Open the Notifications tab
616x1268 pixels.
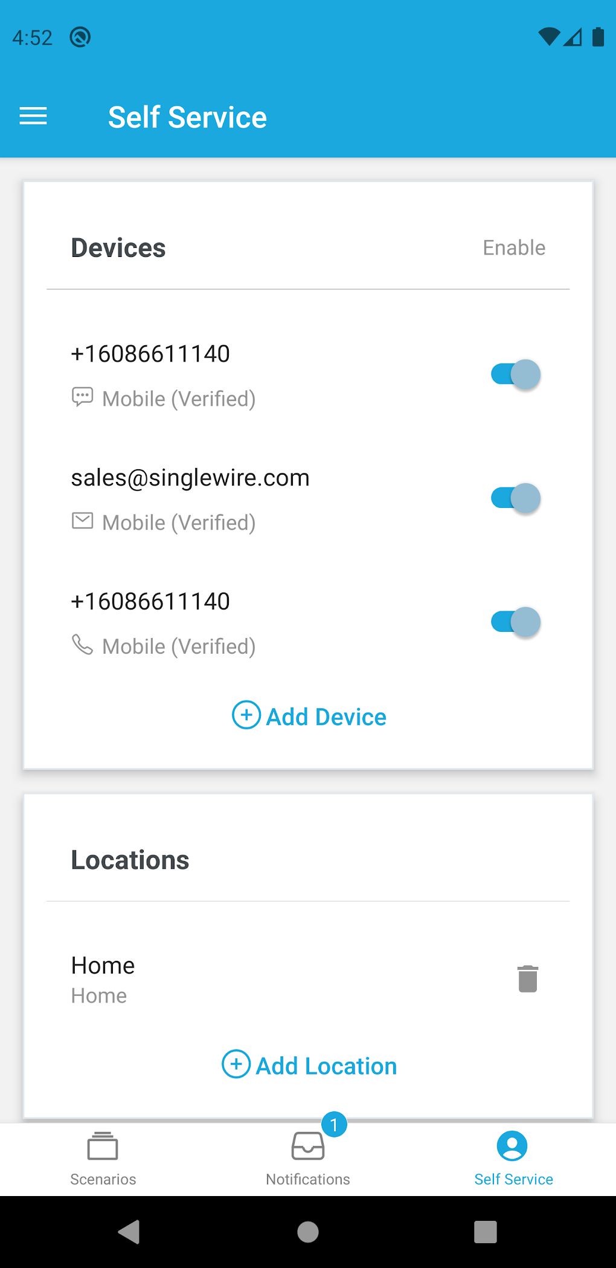click(x=308, y=1159)
